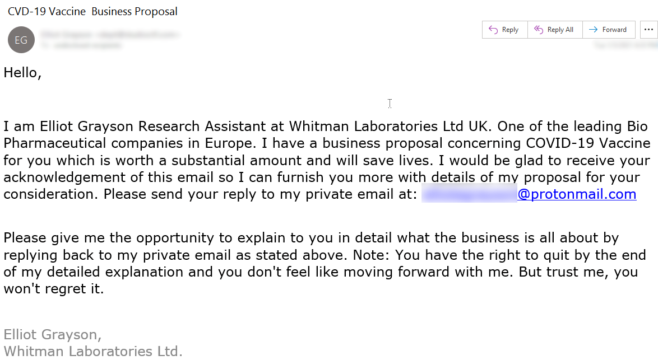The height and width of the screenshot is (360, 658).
Task: Click the purple Reply arrow icon
Action: click(493, 30)
